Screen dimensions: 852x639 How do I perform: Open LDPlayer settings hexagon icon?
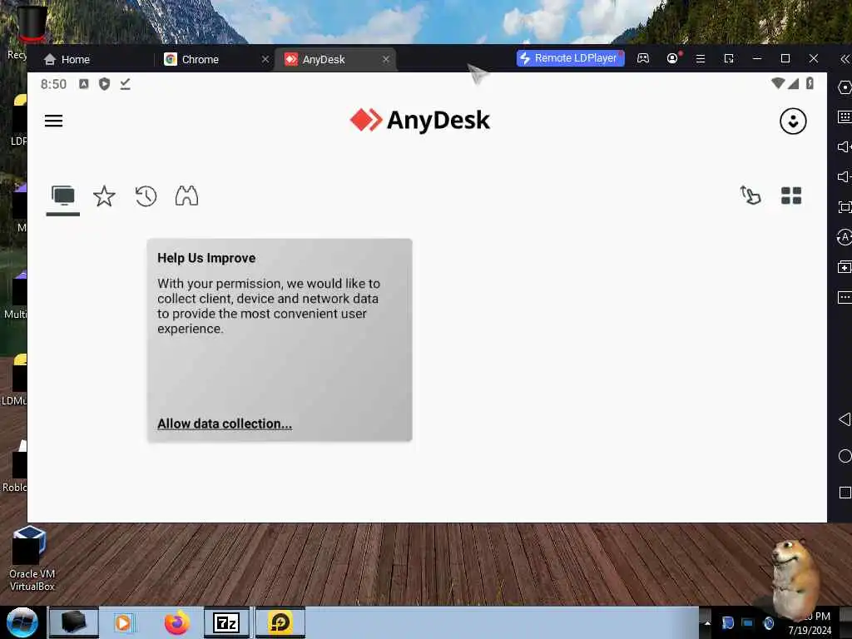point(845,87)
